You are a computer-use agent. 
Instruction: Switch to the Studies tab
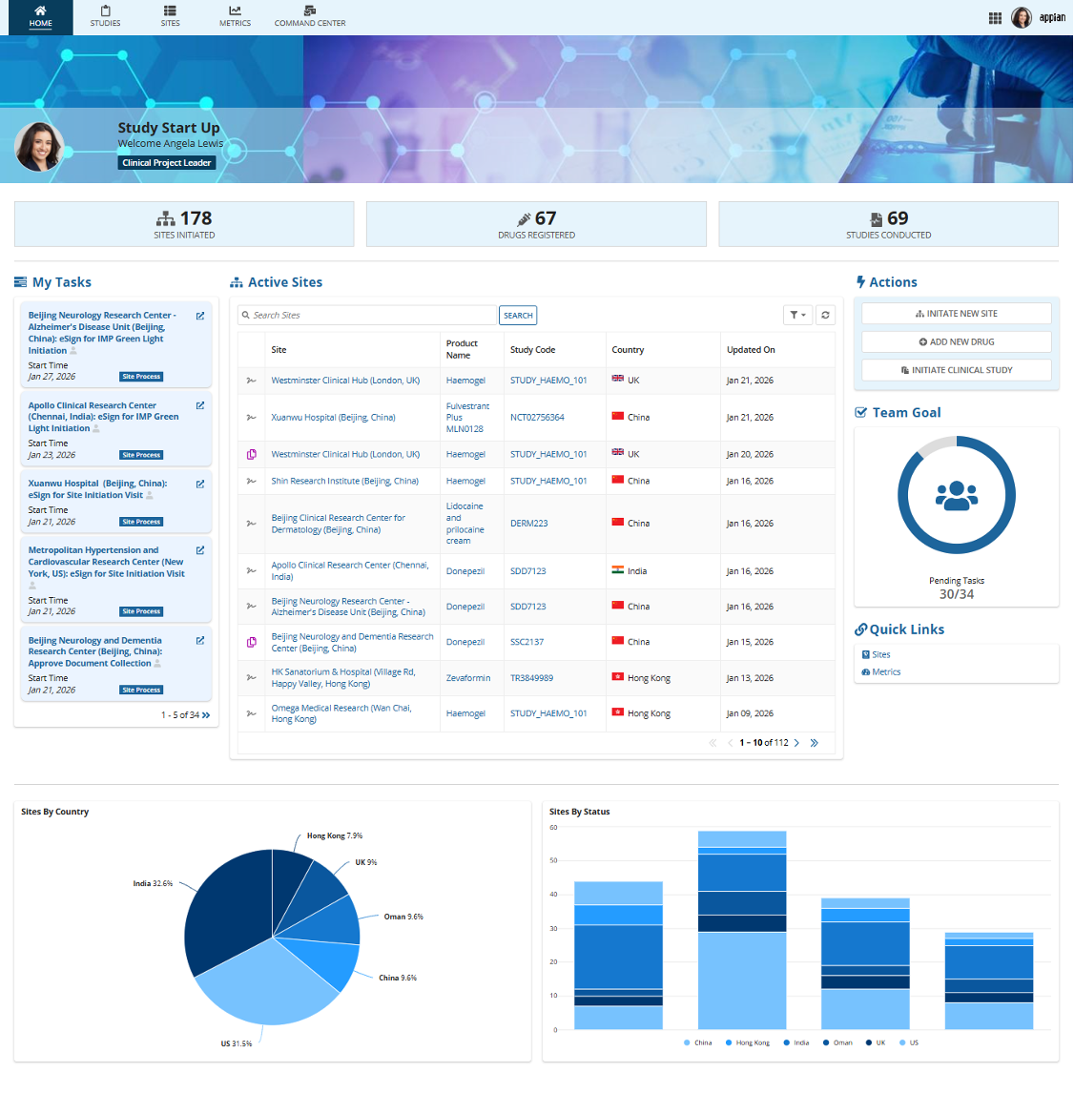[x=105, y=17]
